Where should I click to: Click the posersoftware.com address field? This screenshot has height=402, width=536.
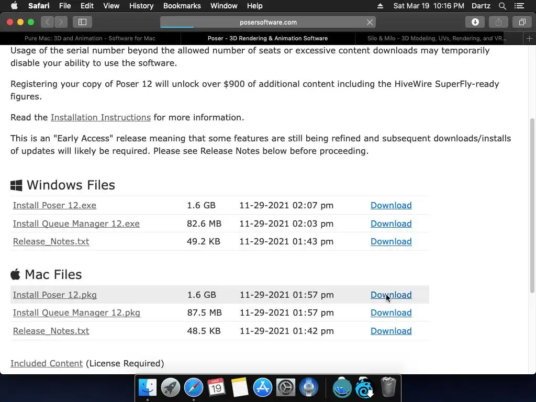pos(268,22)
